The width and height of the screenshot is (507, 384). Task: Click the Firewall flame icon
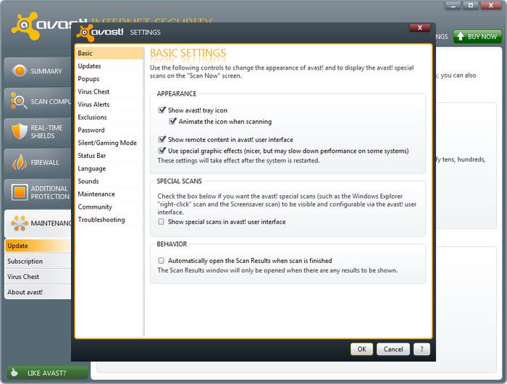[x=20, y=162]
